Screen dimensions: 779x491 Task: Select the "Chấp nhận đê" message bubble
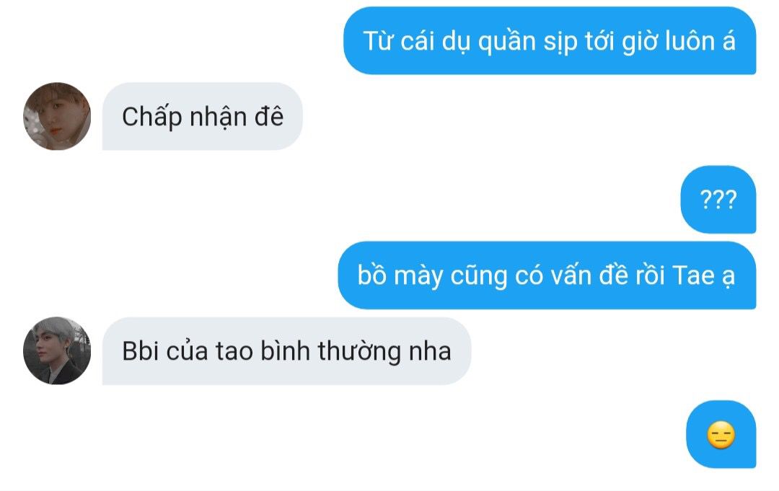point(203,116)
